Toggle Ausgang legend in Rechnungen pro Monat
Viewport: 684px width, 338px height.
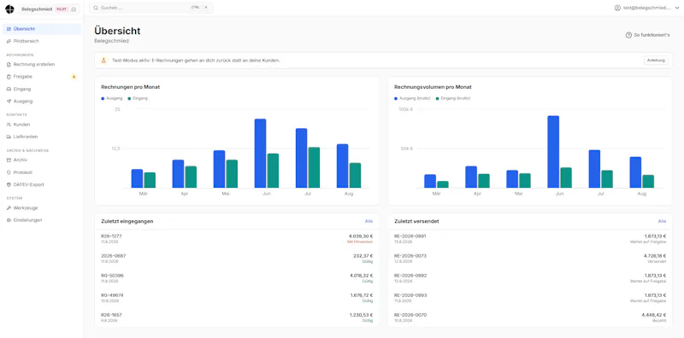tap(112, 98)
